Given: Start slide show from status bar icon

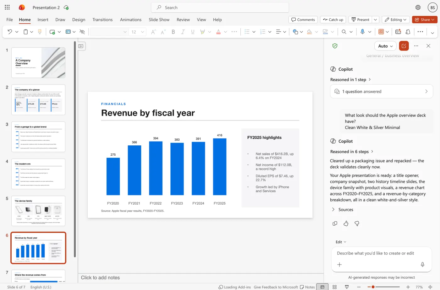Looking at the screenshot, I should [347, 287].
